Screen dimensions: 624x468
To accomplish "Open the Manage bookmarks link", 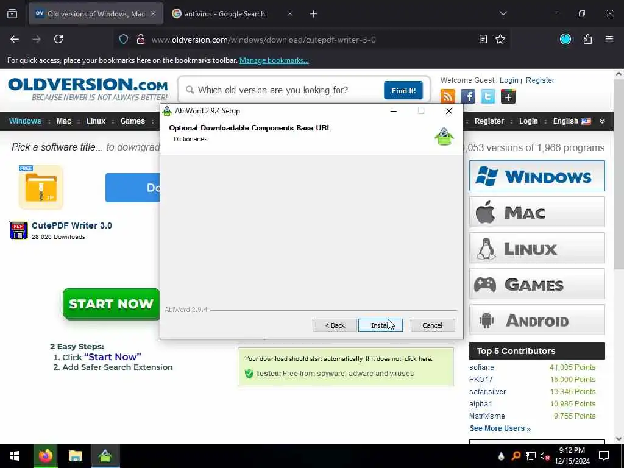I will click(x=274, y=60).
